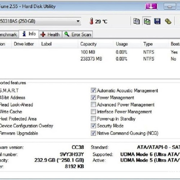Toggle Native Command Queuing (NCQ) checkbox
Image resolution: width=180 pixels, height=180 pixels.
coord(93,133)
